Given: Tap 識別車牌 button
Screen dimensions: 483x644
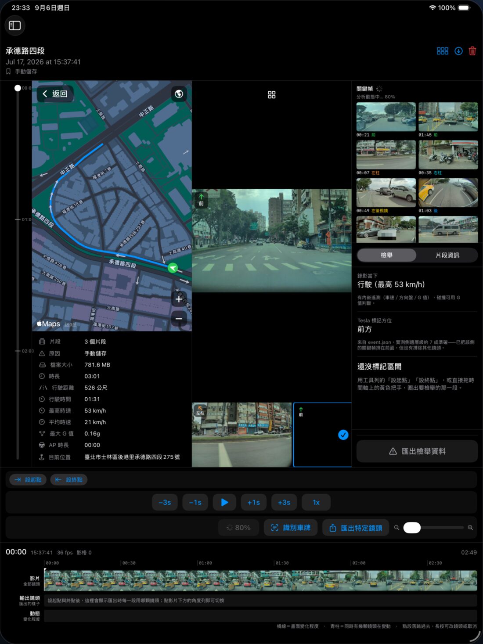Looking at the screenshot, I should coord(291,528).
